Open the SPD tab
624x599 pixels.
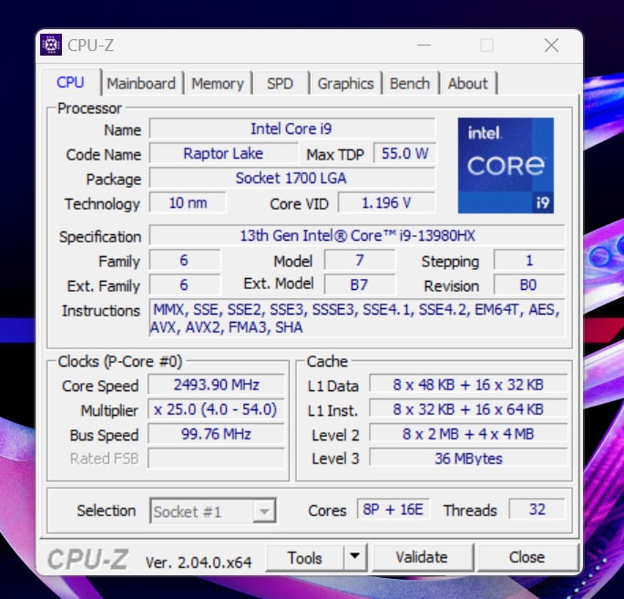pos(280,83)
